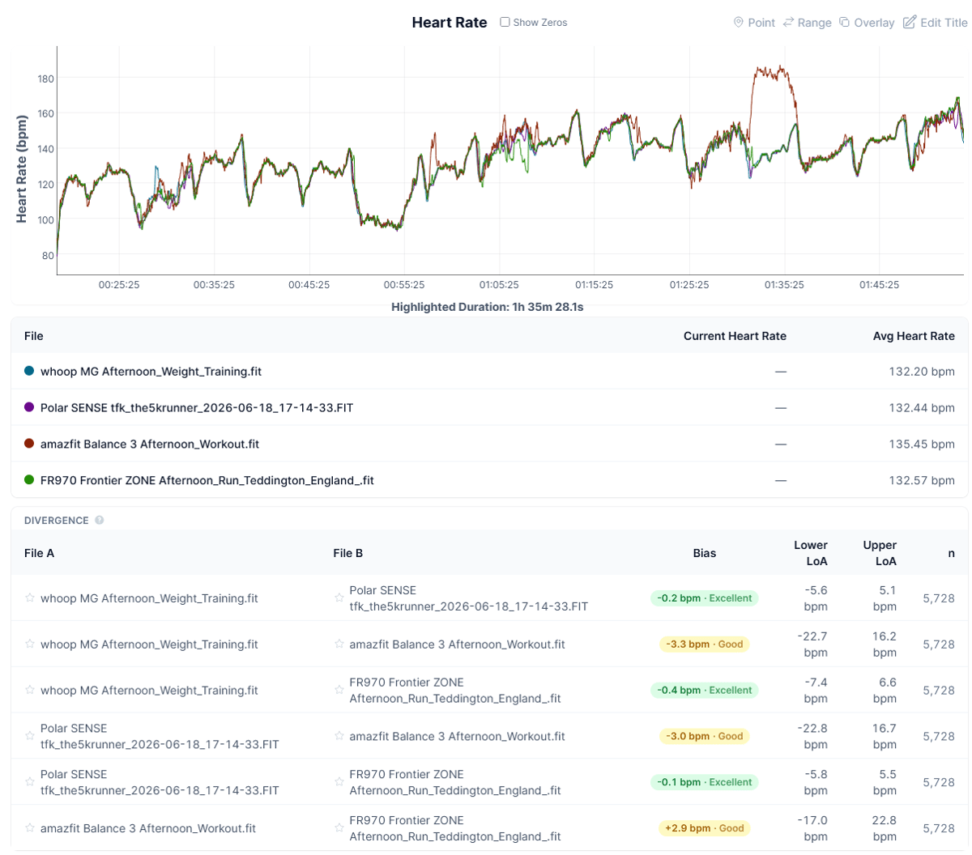Screen dimensions: 972x855
Task: Star File B amazfit in Polar SENSE comparison row
Action: click(339, 736)
